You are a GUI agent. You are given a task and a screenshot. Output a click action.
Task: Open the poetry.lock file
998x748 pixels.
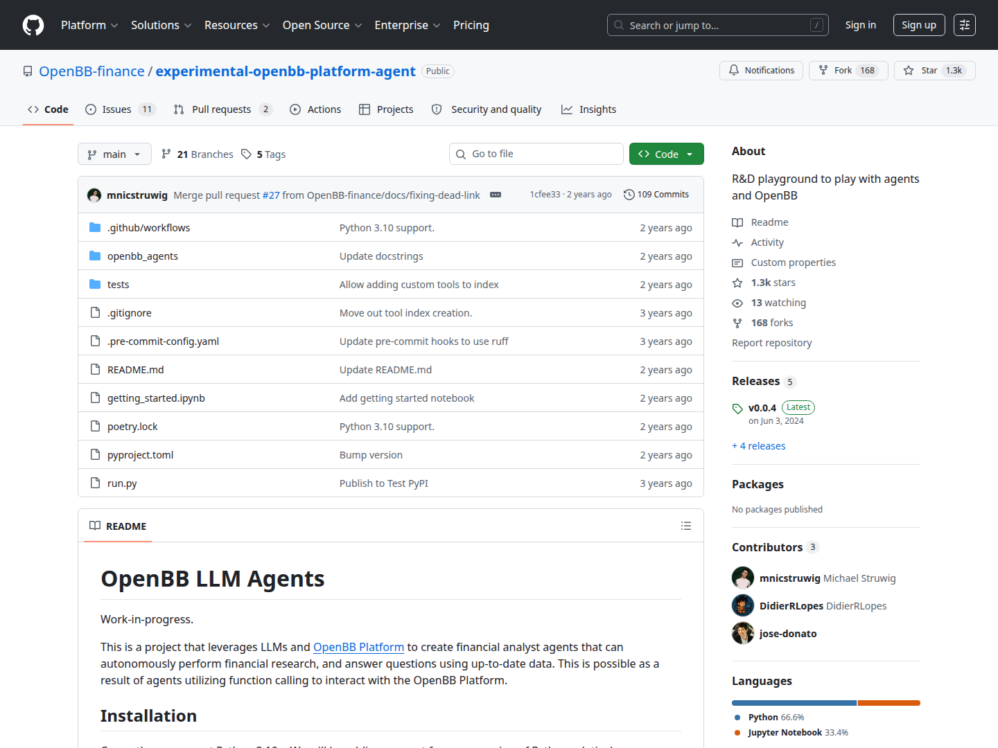132,427
